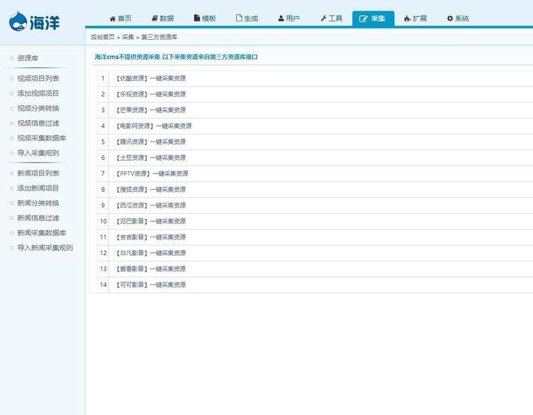Click 【PPTV资源】一键采集资源 link
This screenshot has width=533, height=415.
152,173
